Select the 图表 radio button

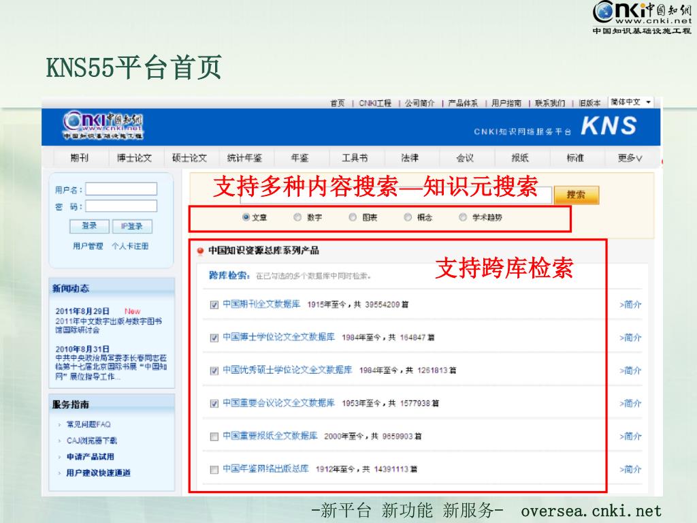point(353,217)
